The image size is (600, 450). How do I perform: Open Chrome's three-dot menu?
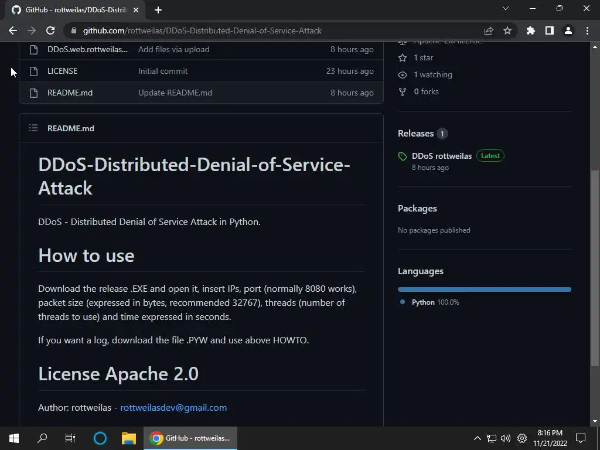point(587,30)
